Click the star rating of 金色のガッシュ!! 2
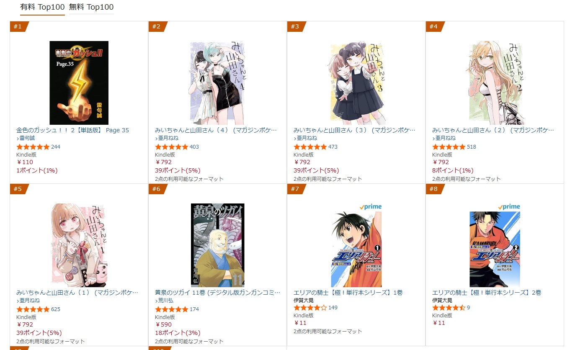 coord(33,147)
